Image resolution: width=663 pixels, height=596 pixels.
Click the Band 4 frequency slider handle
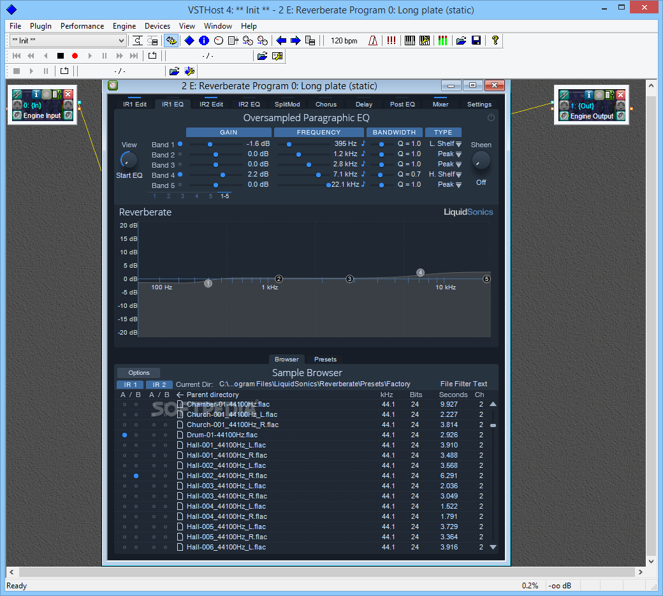point(318,175)
